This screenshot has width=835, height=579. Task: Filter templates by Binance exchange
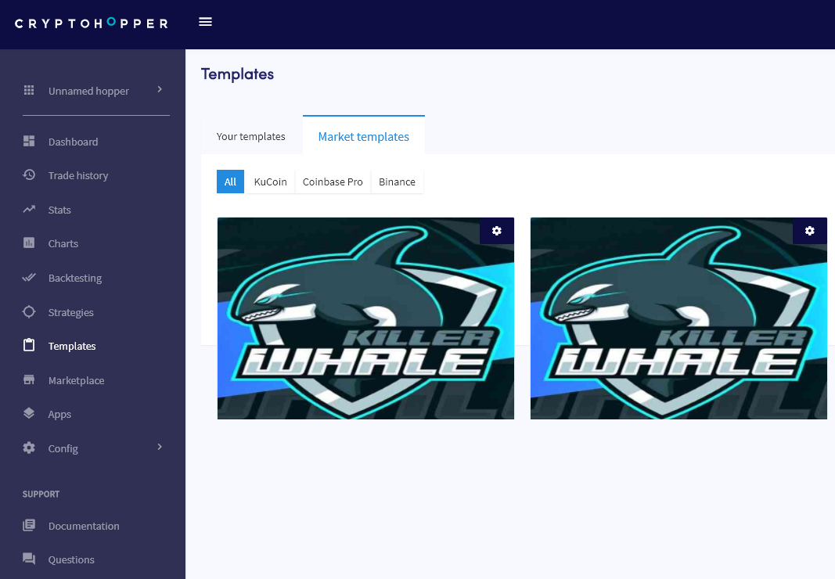pyautogui.click(x=397, y=182)
